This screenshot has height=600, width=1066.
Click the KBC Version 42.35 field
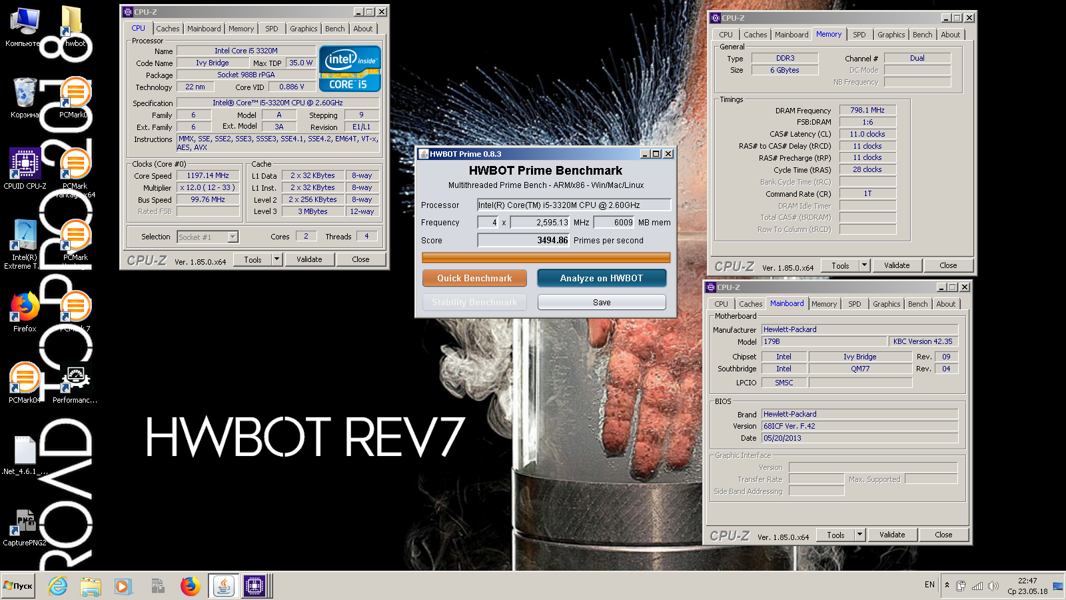pyautogui.click(x=923, y=341)
